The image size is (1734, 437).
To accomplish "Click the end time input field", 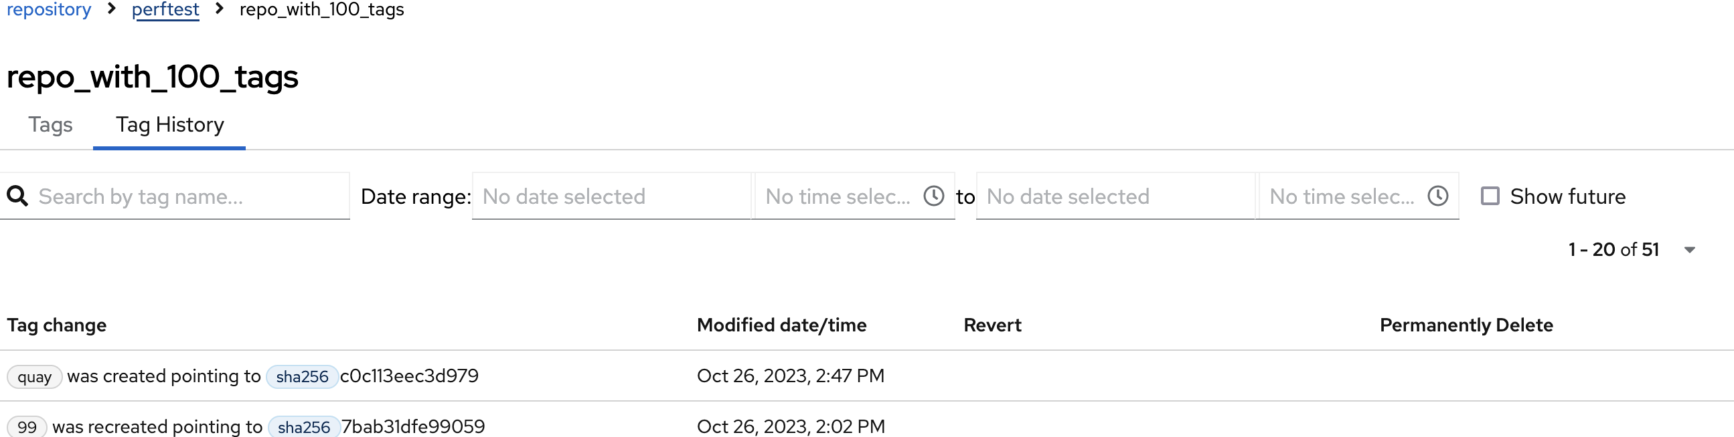I will pos(1342,196).
